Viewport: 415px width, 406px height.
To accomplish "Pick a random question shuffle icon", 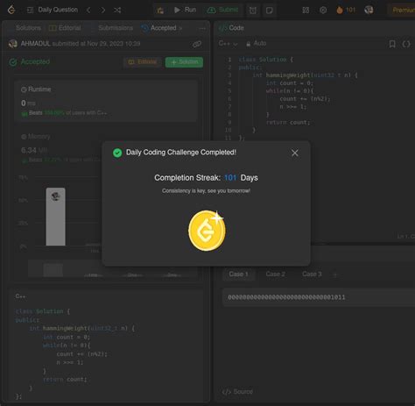I will click(x=117, y=11).
